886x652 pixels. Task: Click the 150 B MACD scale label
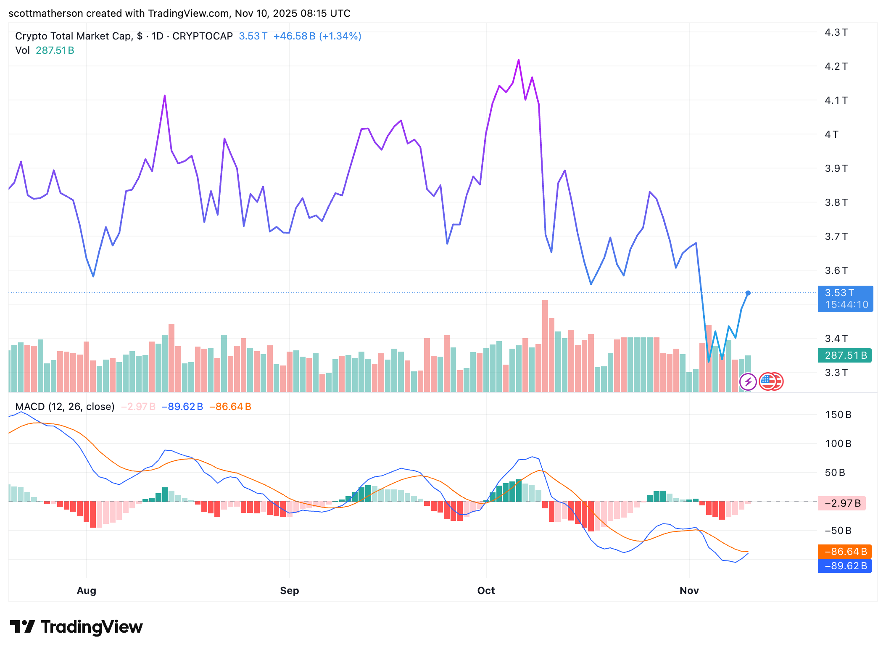pyautogui.click(x=838, y=415)
